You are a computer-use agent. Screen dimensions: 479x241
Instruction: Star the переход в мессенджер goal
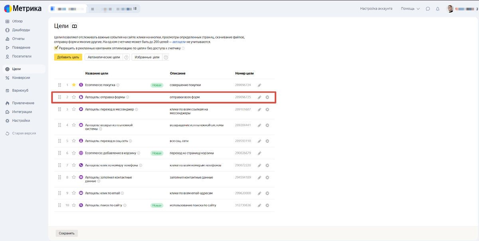point(74,109)
